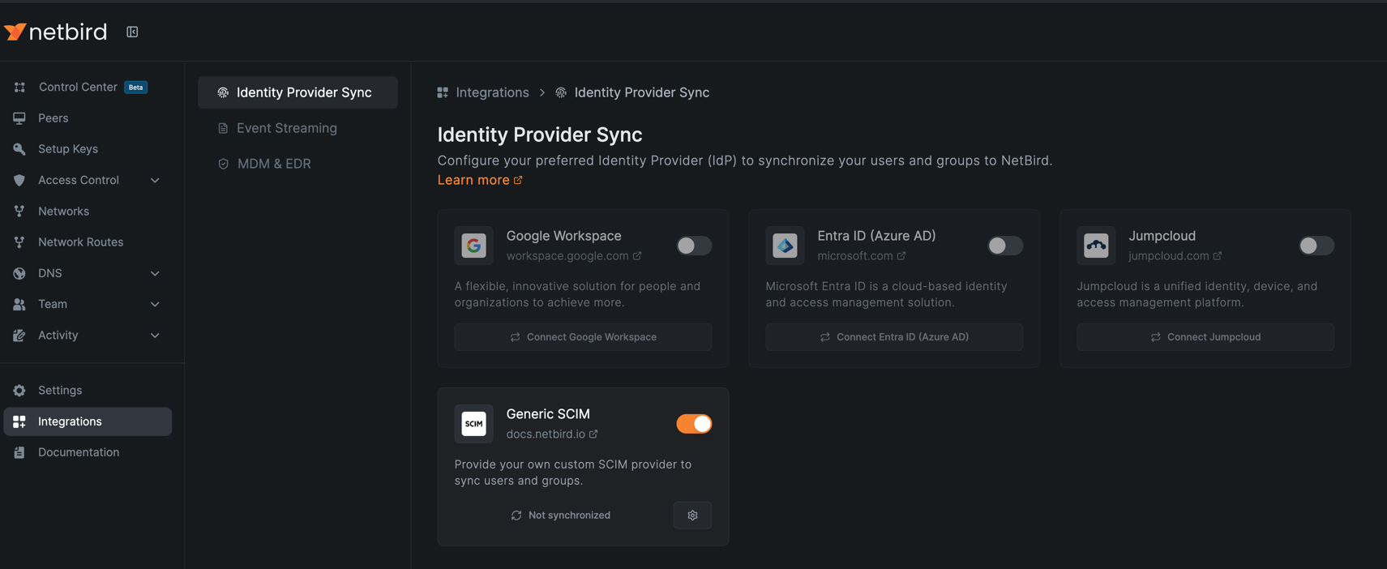Image resolution: width=1387 pixels, height=569 pixels.
Task: Open the microsoft.com link
Action: pos(862,256)
